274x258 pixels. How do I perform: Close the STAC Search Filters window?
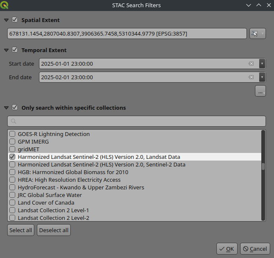tap(269, 5)
